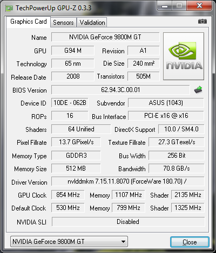Image resolution: width=216 pixels, height=253 pixels.
Task: Click the Bandwidth value 70.8 GB/s
Action: (x=177, y=168)
